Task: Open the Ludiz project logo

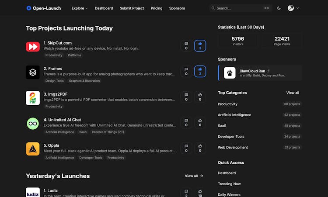Action: click(33, 192)
